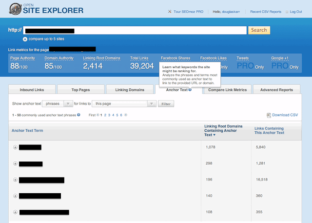Viewport: 312px width, 223px height.
Task: Click the Open Site Explorer logo
Action: coord(46,9)
